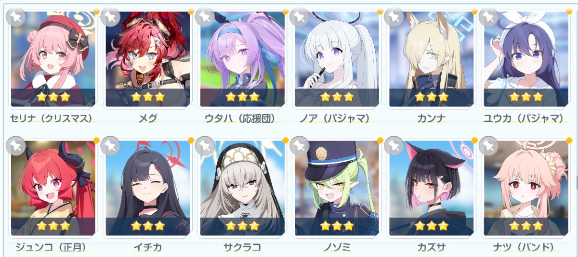Viewport: 578px width, 257px height.
Task: Click pin icon on サクラコ card
Action: [x=205, y=145]
